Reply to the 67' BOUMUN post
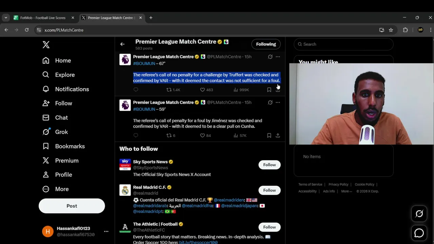Viewport: 434px width, 244px height. pos(136,89)
